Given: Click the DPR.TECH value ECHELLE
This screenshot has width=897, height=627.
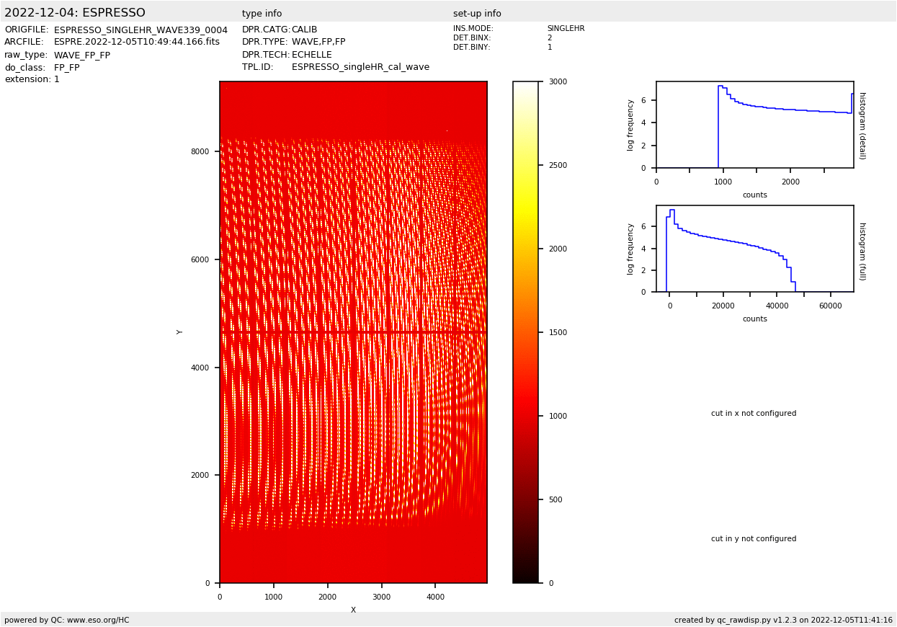Looking at the screenshot, I should (311, 55).
